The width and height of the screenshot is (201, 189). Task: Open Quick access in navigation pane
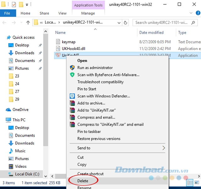[x=24, y=37]
